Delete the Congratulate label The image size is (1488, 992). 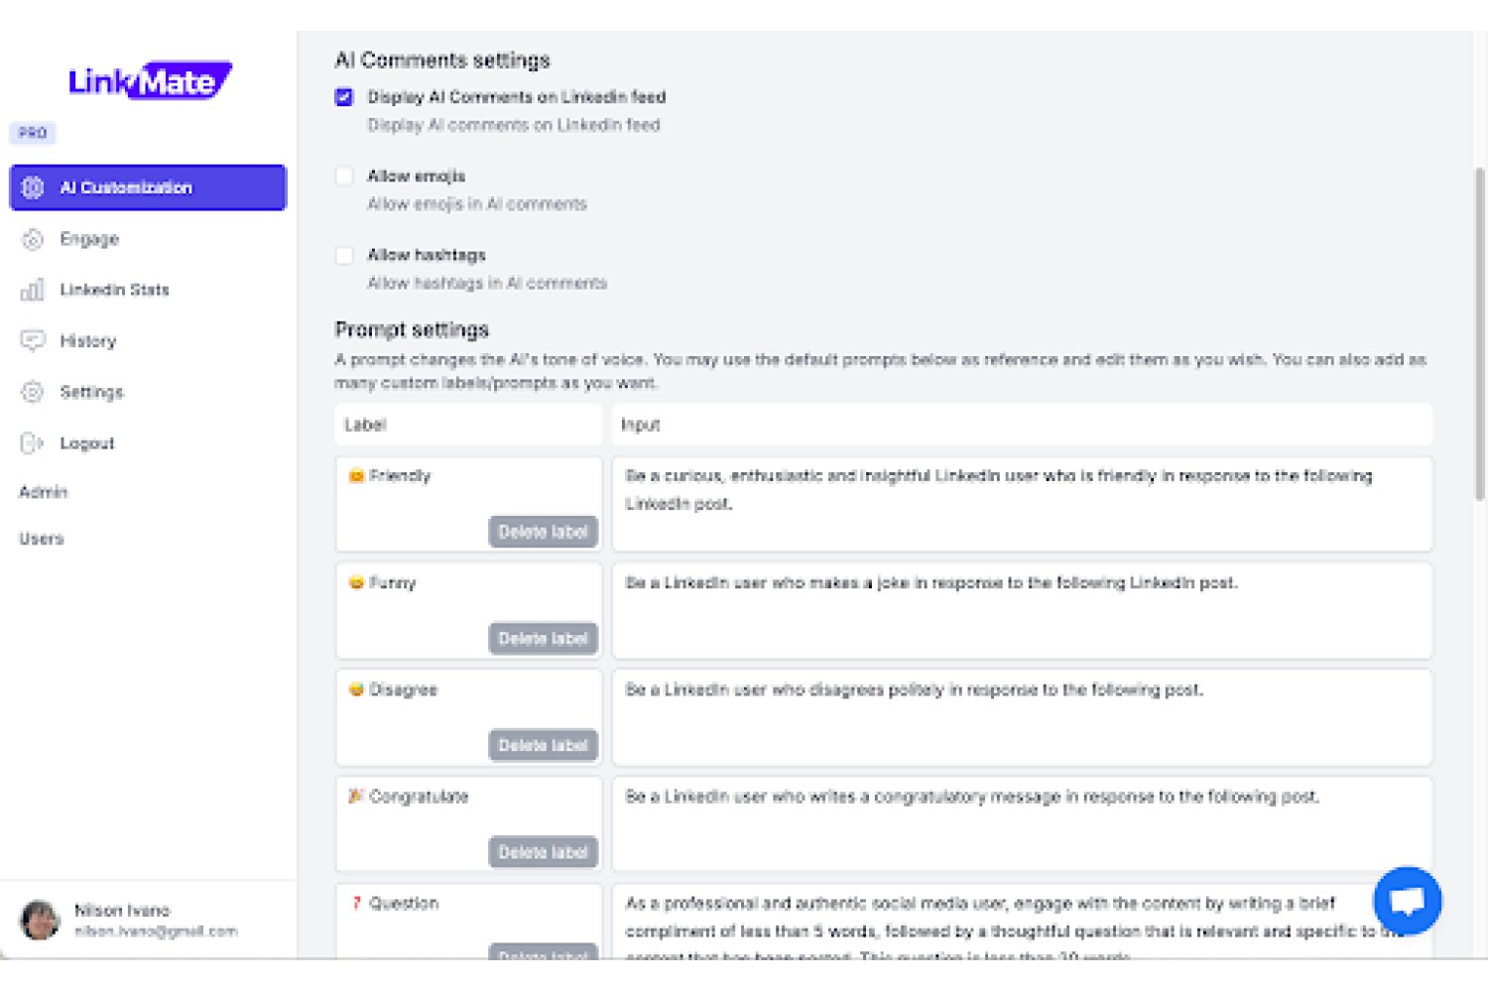point(543,852)
